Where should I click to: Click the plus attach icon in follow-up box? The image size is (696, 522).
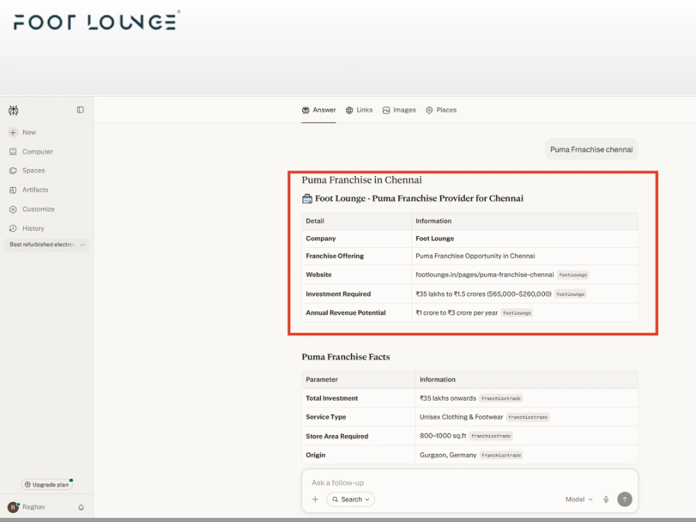[x=315, y=499]
